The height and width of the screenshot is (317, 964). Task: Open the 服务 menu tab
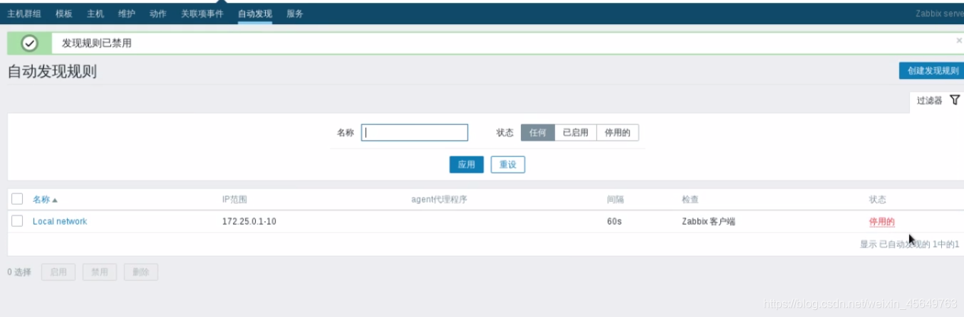[295, 14]
